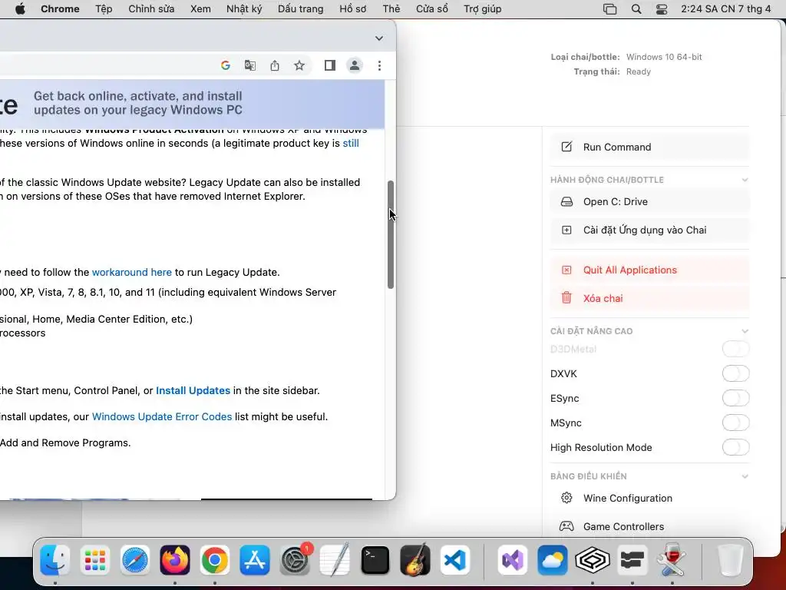Click Xóa chai to delete bottle
The height and width of the screenshot is (590, 786).
tap(649, 298)
